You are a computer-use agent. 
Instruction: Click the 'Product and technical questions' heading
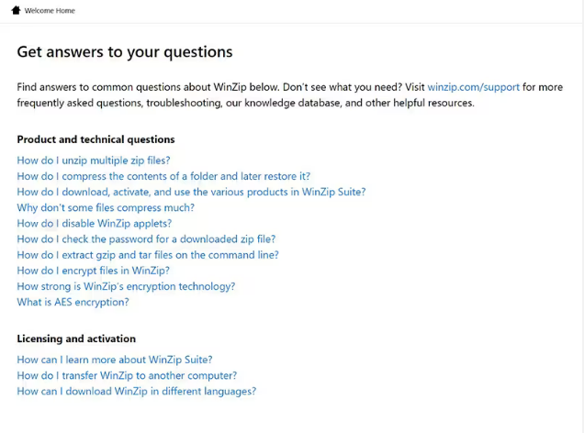pos(95,139)
